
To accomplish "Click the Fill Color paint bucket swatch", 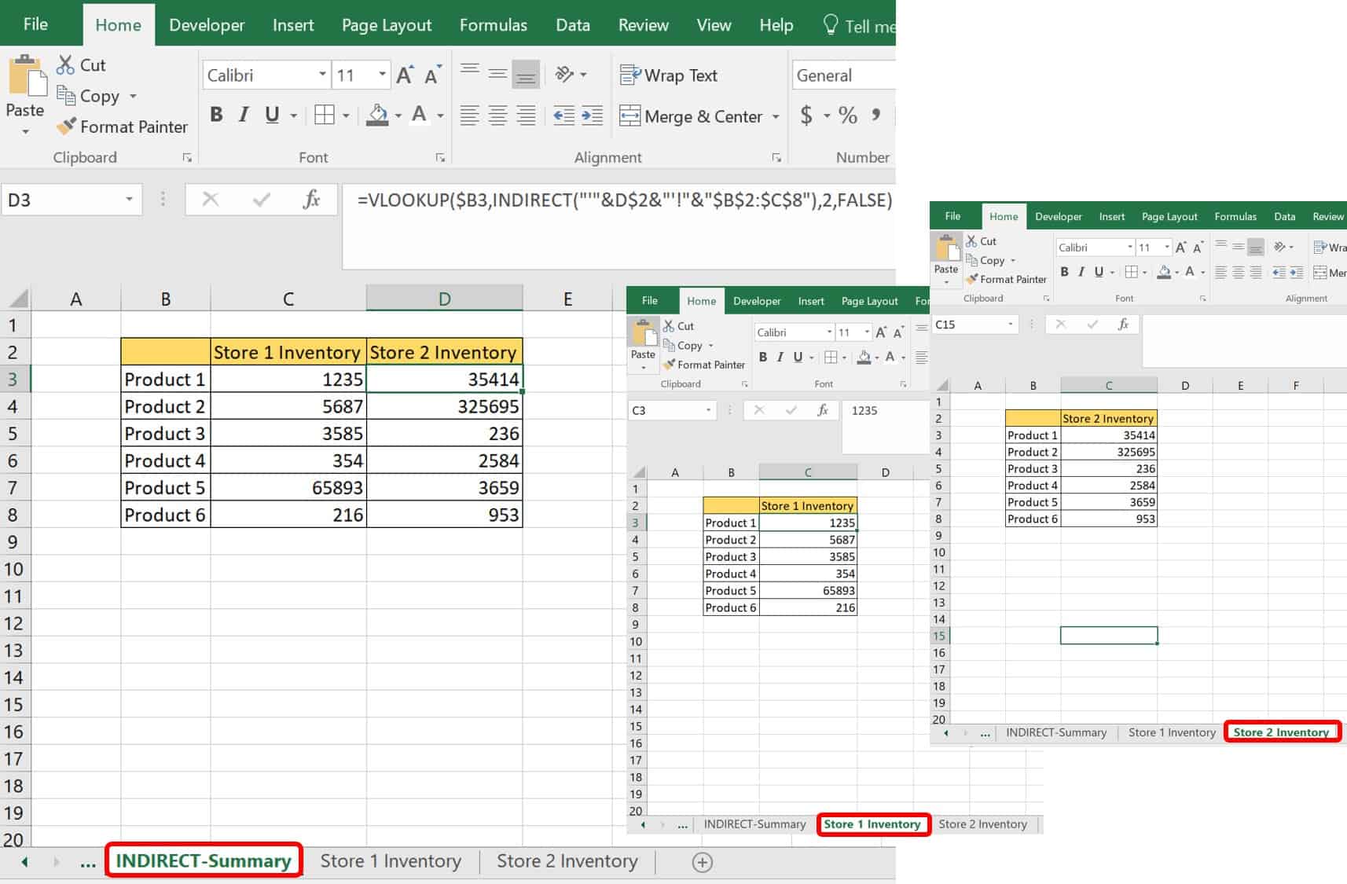I will coord(378,116).
